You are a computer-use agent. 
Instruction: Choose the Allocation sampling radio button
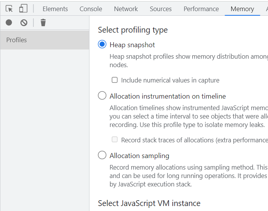(102, 155)
